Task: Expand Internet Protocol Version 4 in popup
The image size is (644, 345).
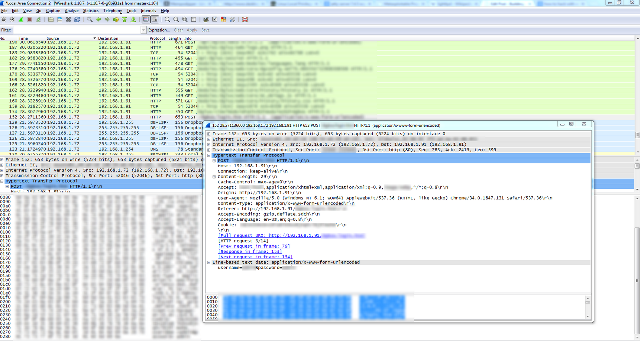Action: click(x=209, y=145)
